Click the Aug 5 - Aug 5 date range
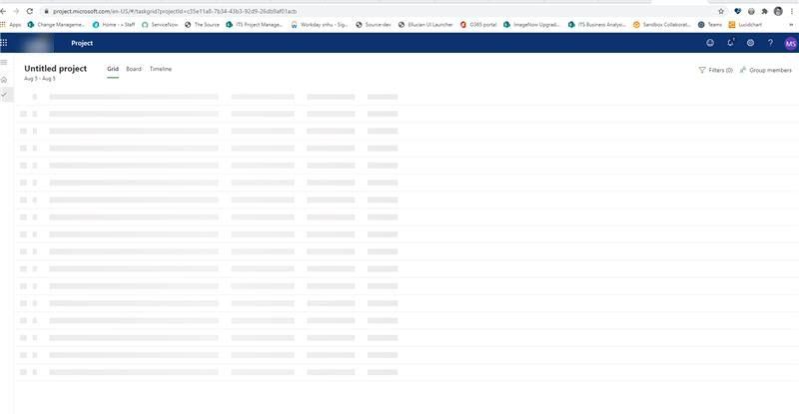The width and height of the screenshot is (799, 414). point(40,79)
